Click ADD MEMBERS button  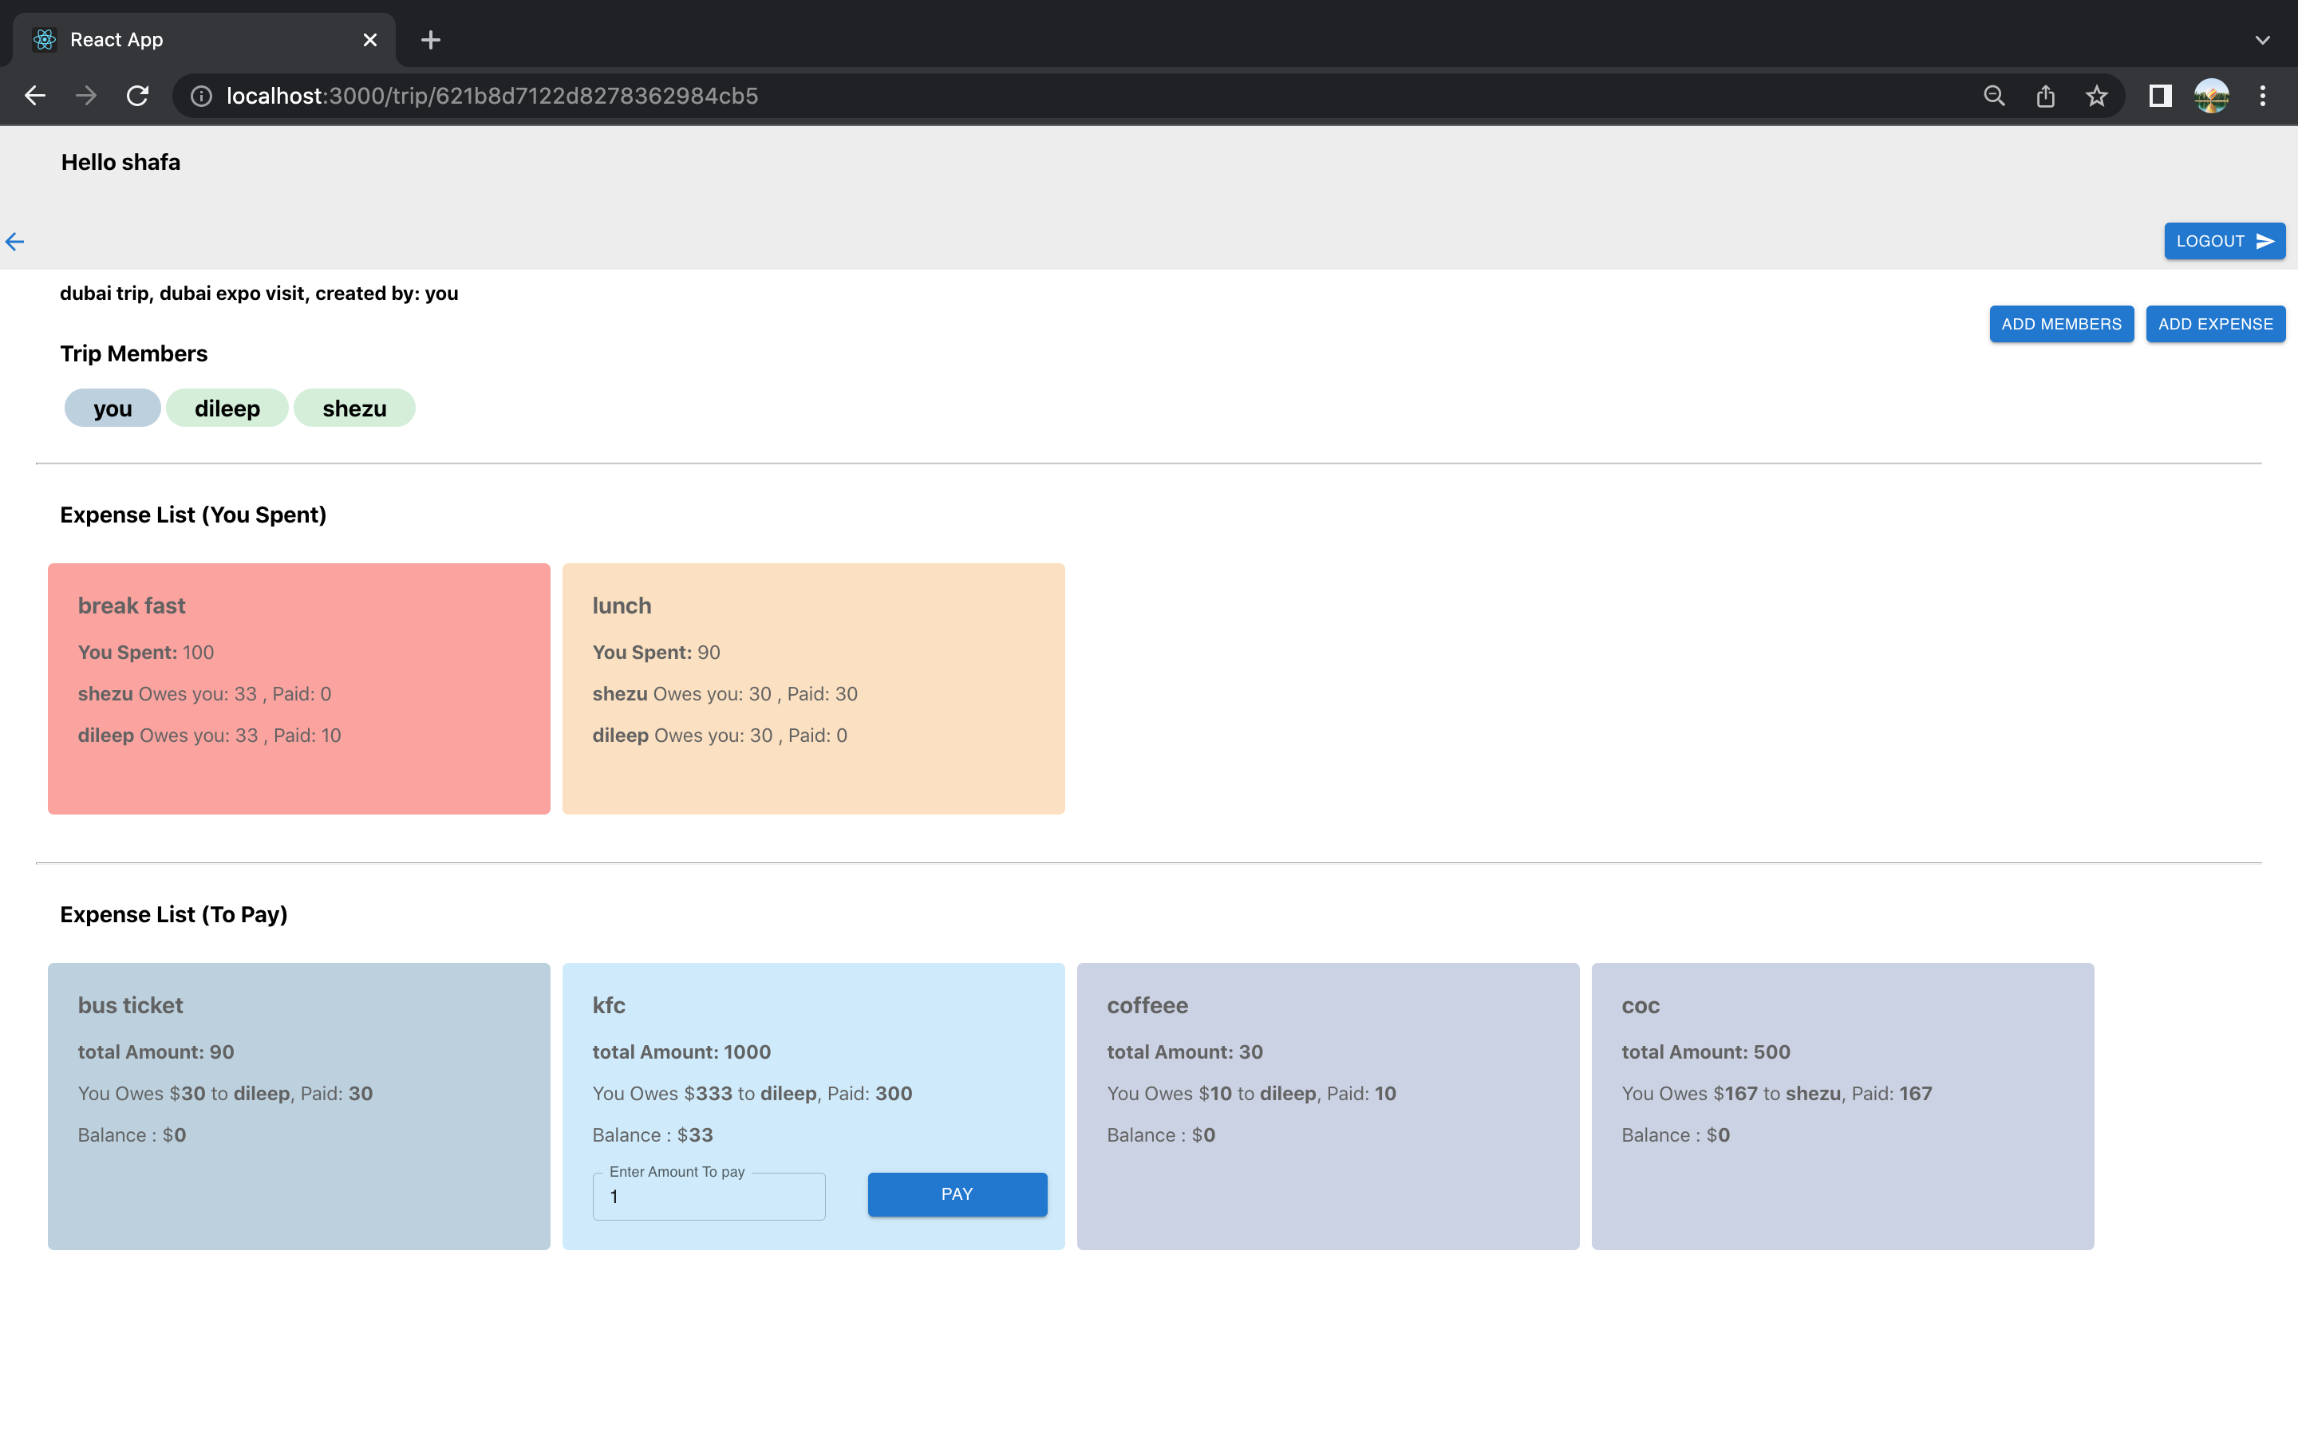point(2062,324)
